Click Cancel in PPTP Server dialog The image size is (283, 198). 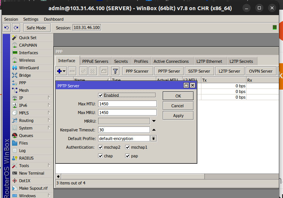click(178, 106)
